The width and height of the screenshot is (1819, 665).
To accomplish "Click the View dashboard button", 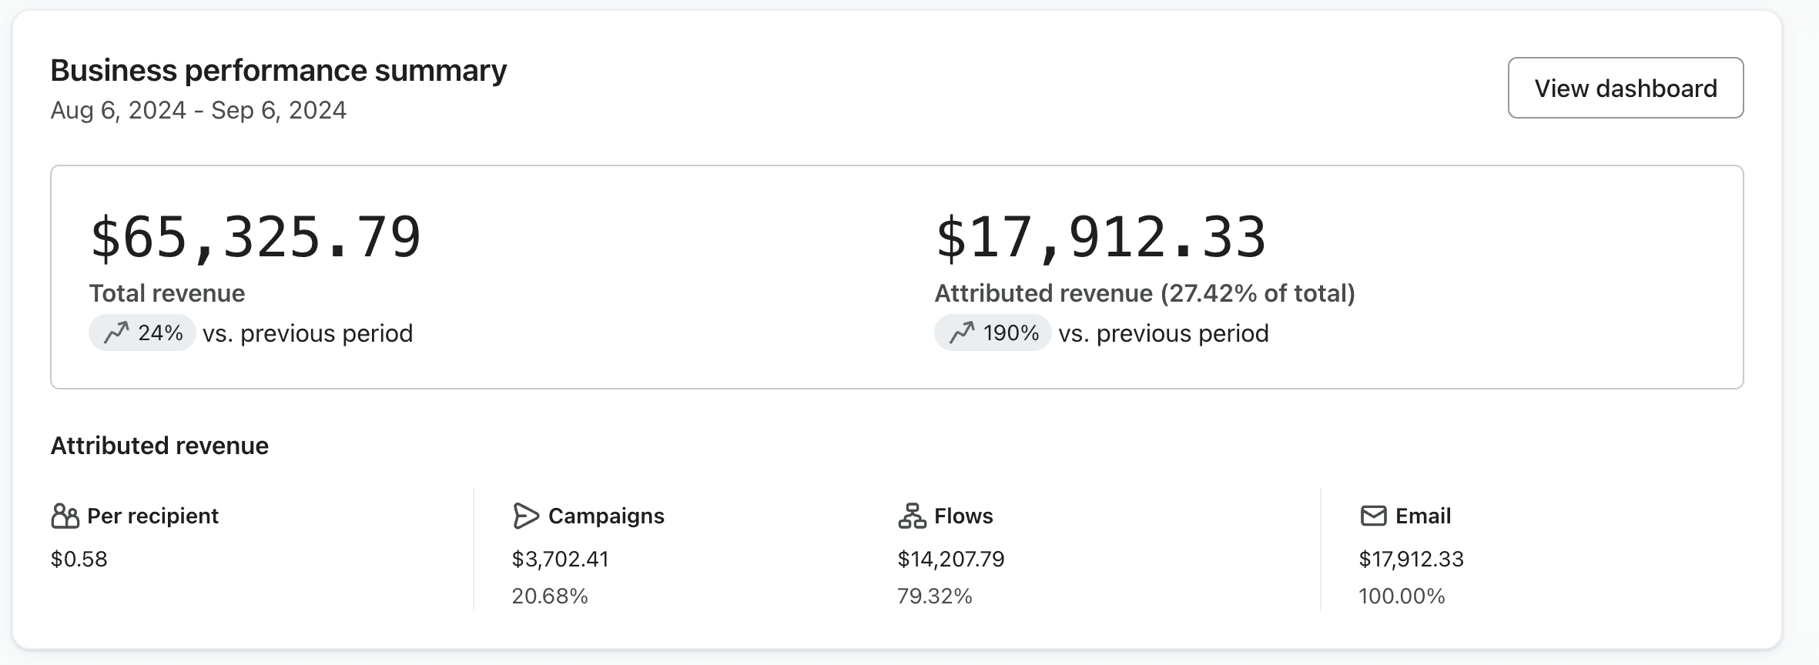I will (x=1625, y=88).
